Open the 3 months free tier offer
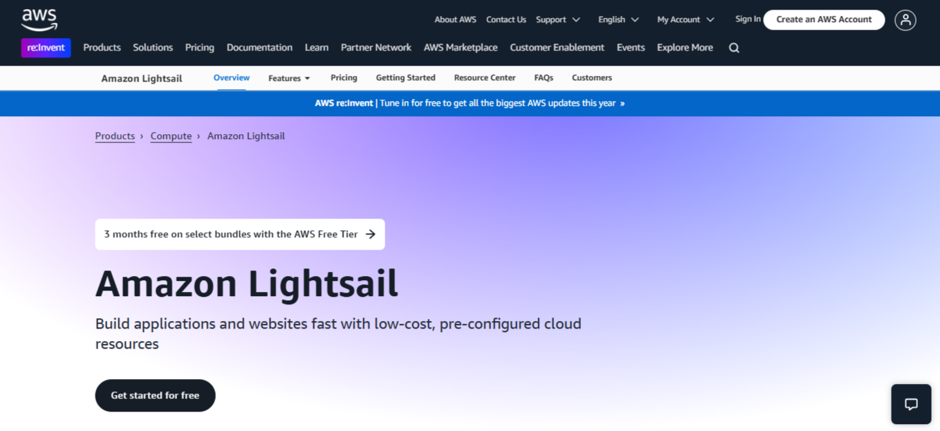 click(240, 235)
